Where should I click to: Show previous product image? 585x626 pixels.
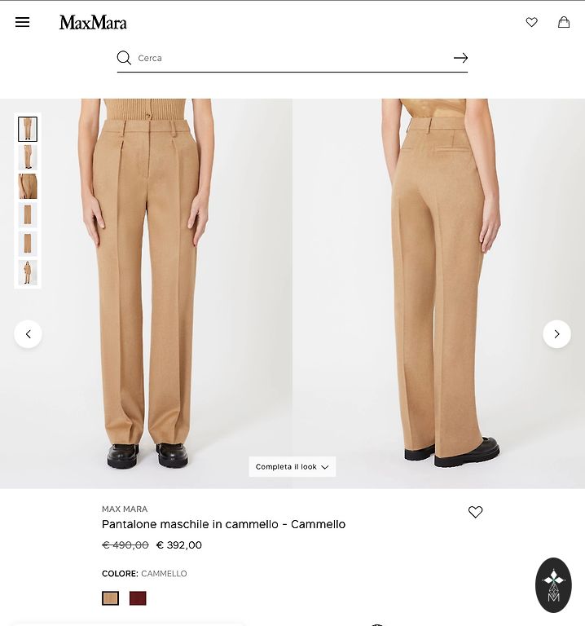[x=28, y=333]
